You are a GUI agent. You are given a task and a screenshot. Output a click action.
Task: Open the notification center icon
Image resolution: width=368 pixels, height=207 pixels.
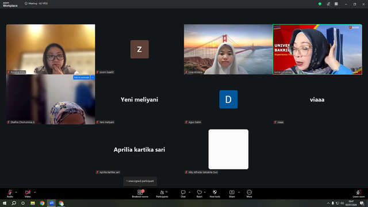[x=362, y=203]
